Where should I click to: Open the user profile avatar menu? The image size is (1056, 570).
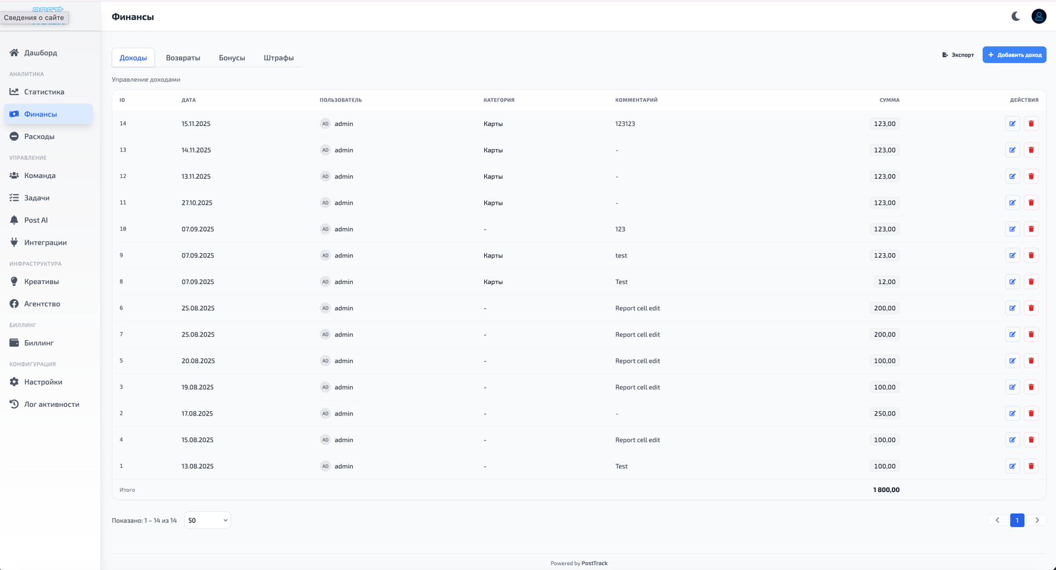[1039, 16]
